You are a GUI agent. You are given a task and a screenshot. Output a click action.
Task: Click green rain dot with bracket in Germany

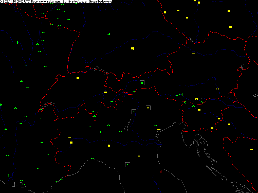click(x=108, y=34)
